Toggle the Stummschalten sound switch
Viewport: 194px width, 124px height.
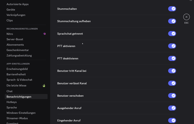(x=172, y=9)
